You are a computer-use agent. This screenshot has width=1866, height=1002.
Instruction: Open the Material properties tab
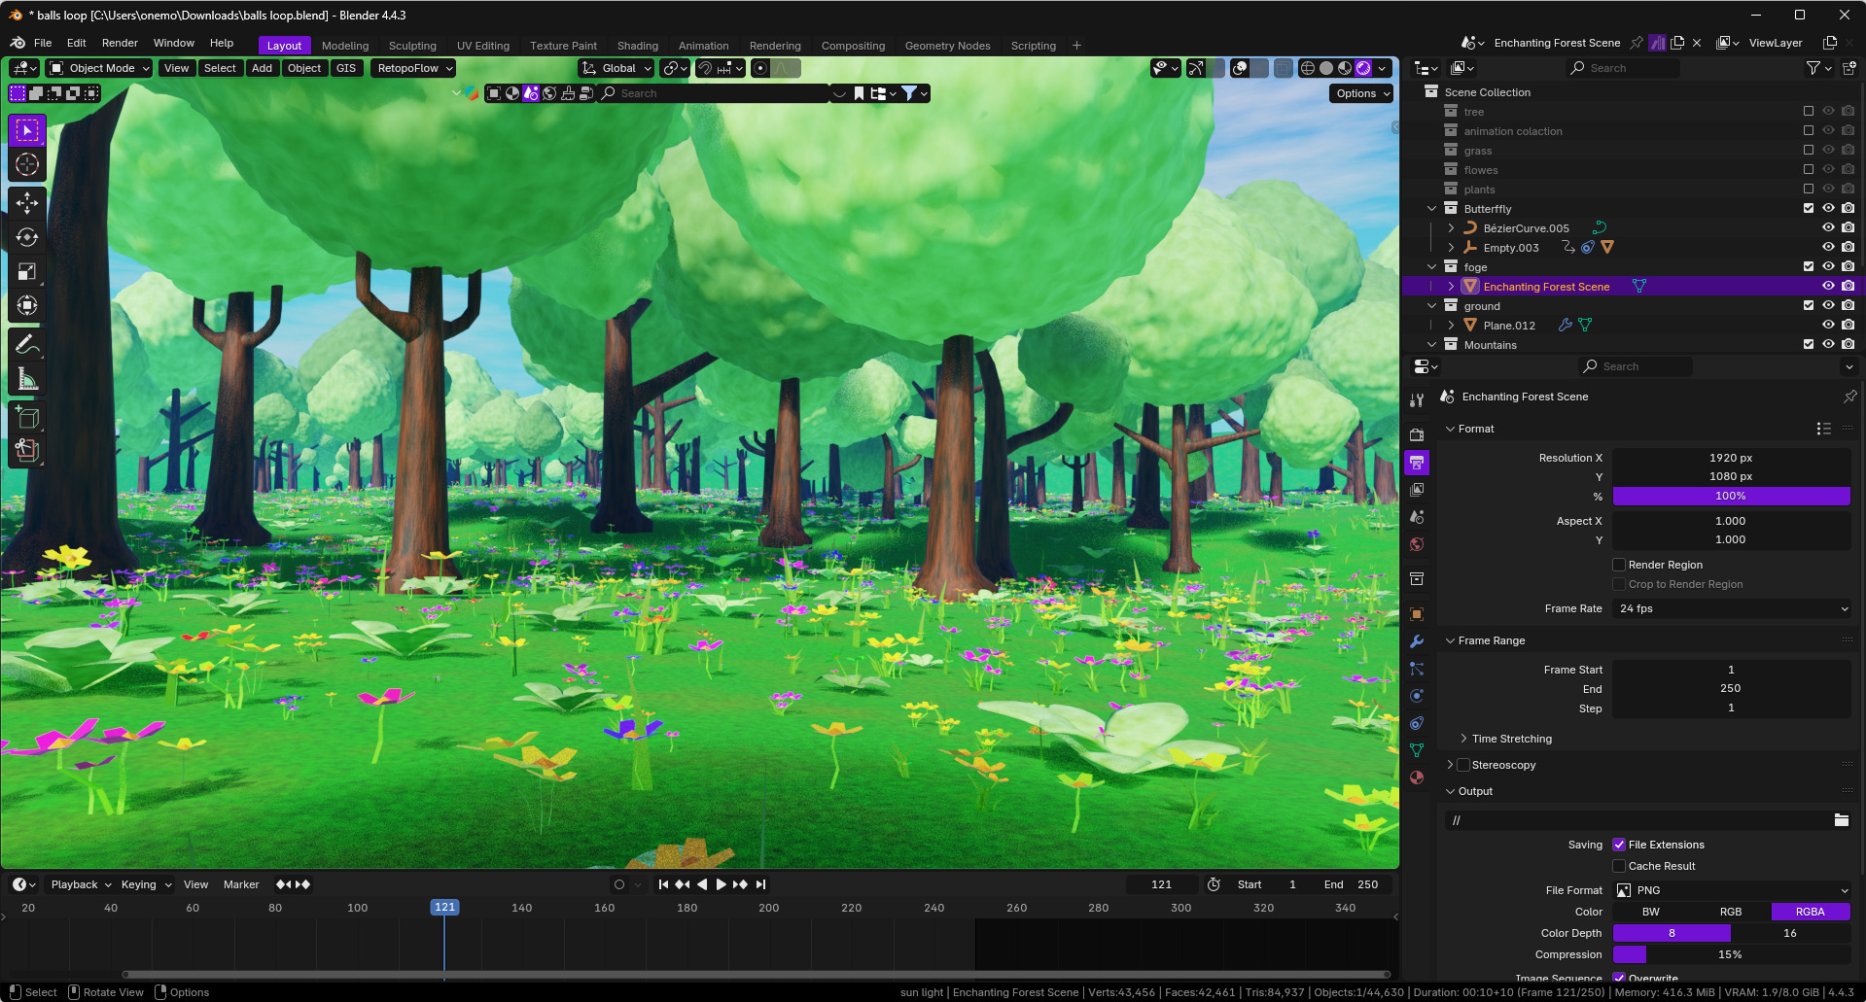(1417, 777)
